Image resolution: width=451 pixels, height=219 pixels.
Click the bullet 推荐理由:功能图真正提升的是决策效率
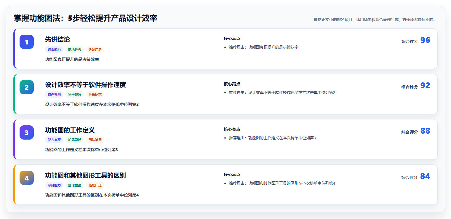click(x=264, y=47)
